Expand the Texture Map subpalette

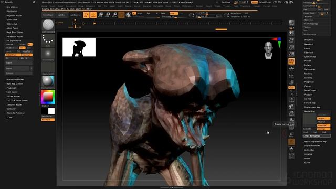click(310, 103)
